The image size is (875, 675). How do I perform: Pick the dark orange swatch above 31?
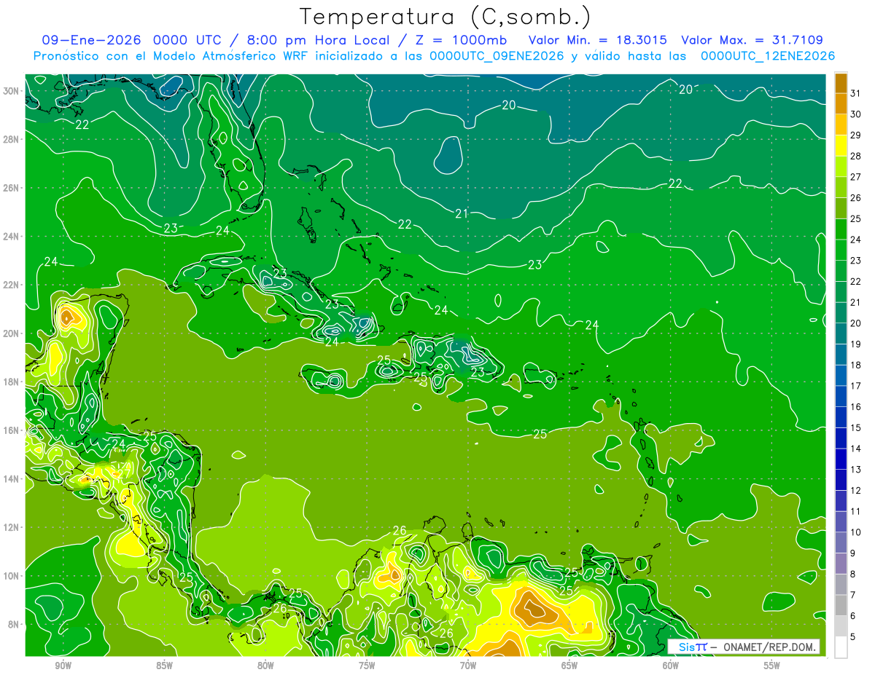pos(841,83)
